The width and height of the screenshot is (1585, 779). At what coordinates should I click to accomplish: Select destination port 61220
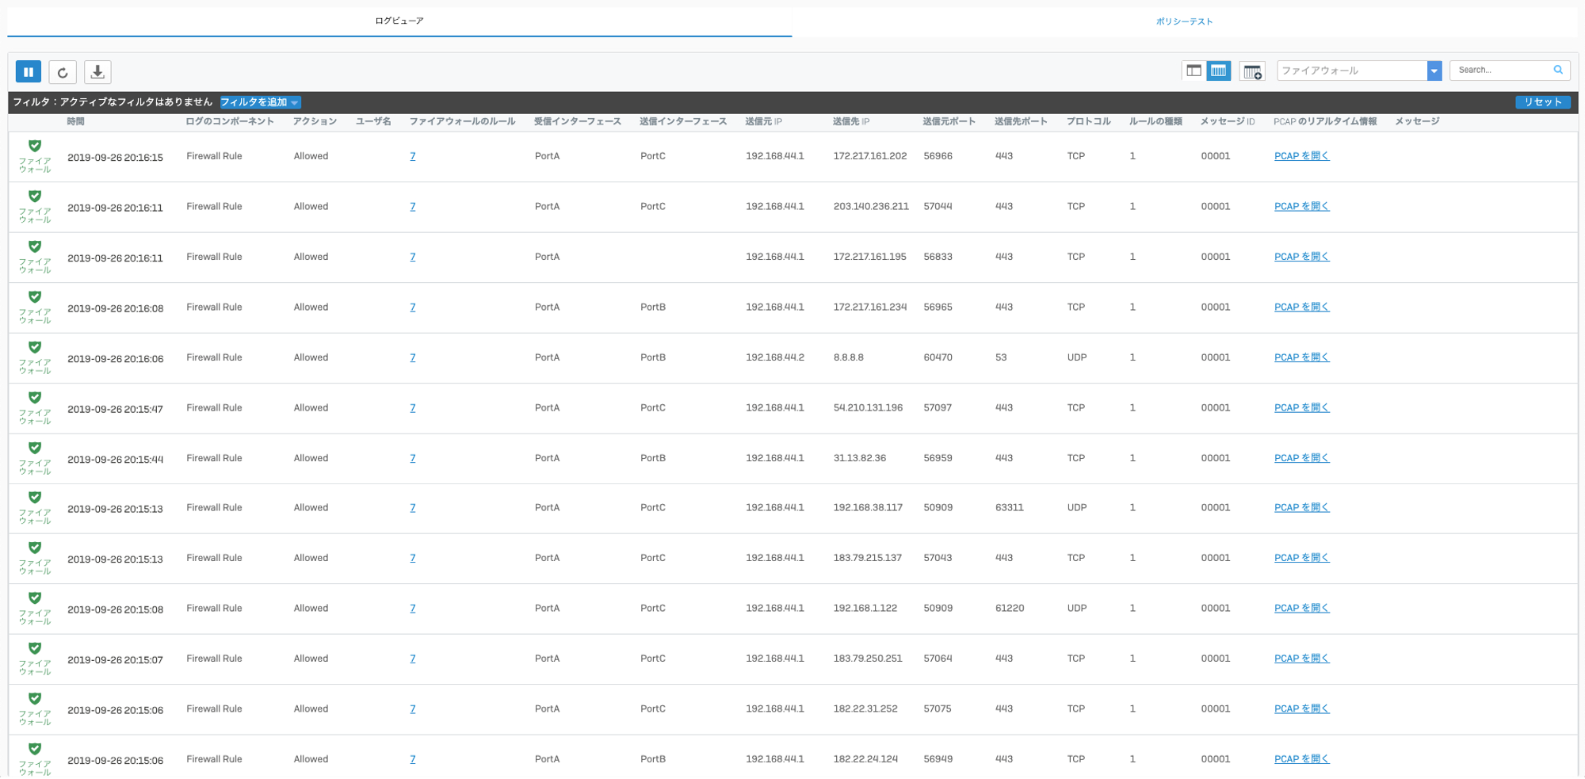coord(1009,609)
